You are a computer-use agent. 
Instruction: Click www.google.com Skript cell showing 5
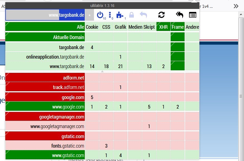tap(149, 107)
